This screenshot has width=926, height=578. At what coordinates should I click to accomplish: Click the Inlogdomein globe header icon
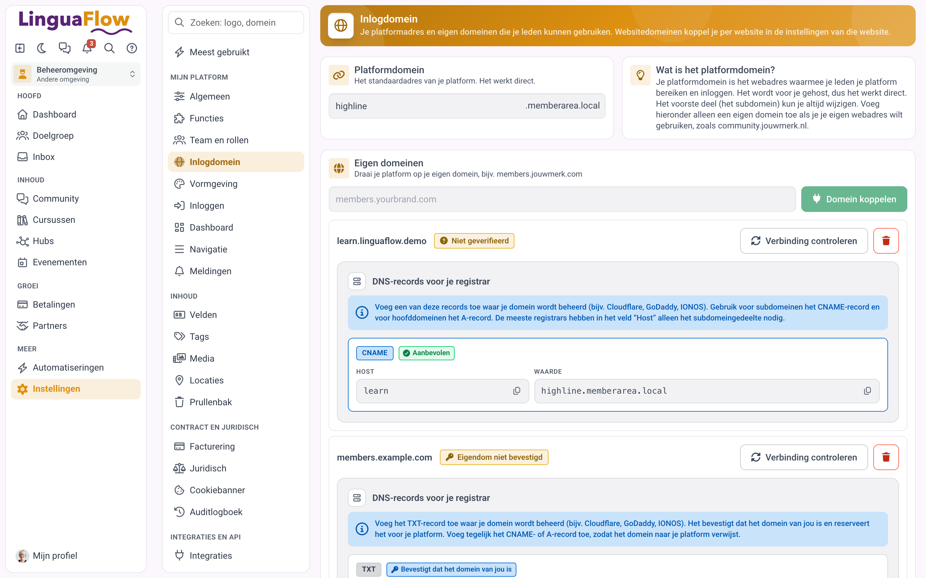coord(340,26)
